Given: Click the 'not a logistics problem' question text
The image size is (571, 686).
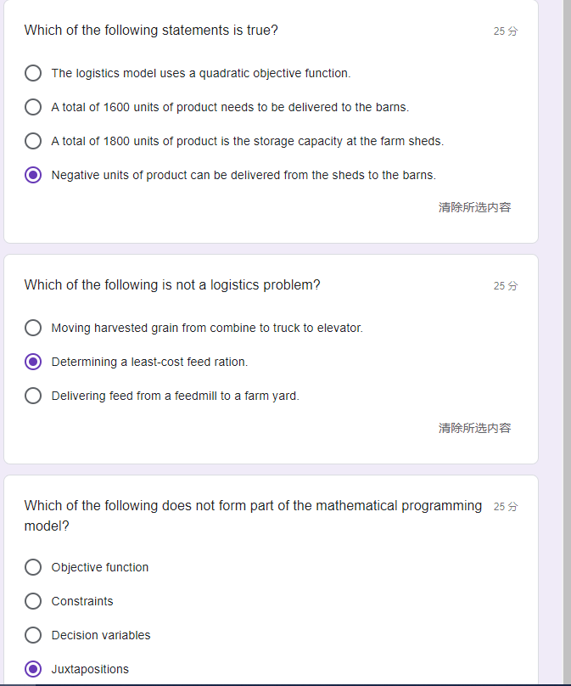Looking at the screenshot, I should coord(172,285).
